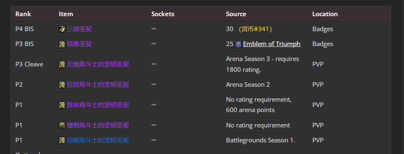Click the 憎恨角斗士的坚韧圣契 item icon
The width and height of the screenshot is (404, 154).
[x=62, y=126]
